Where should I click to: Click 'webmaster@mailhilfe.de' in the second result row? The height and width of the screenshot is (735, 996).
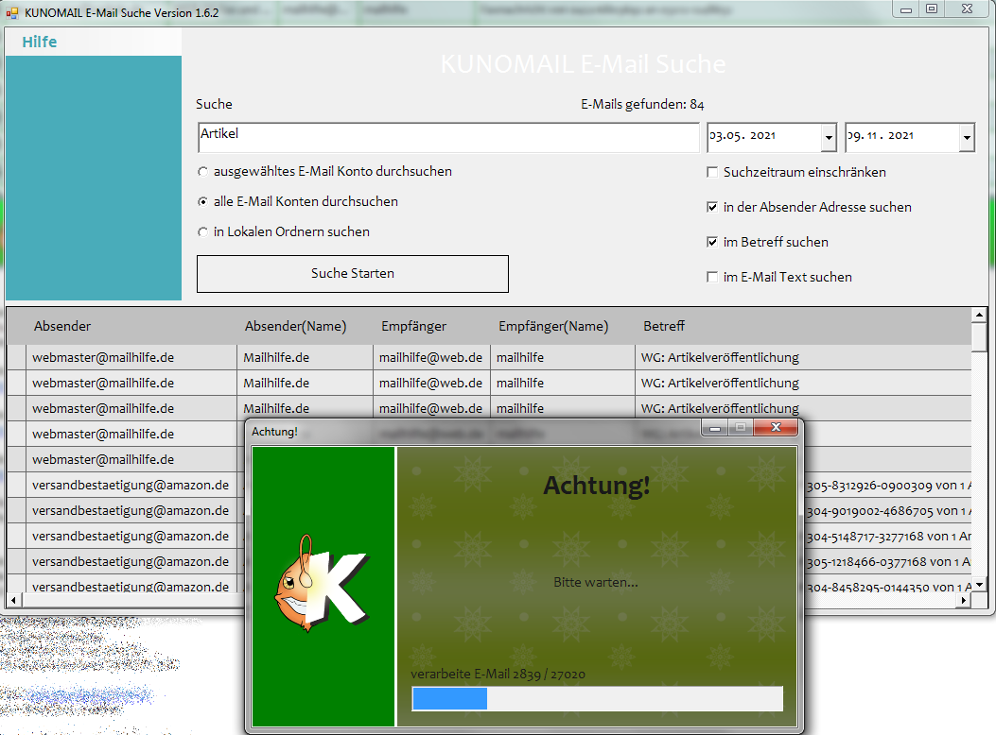[x=103, y=383]
